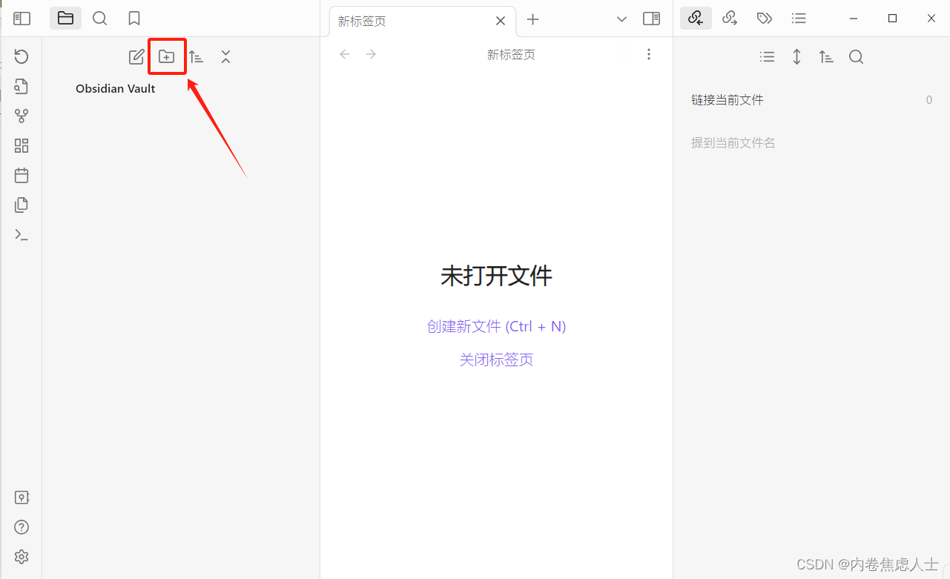This screenshot has width=950, height=579.
Task: Select the Obsidian Vault title
Action: point(116,88)
